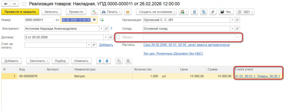284x111 pixels.
Task: Click Сумма column header
Action: [x=219, y=69]
